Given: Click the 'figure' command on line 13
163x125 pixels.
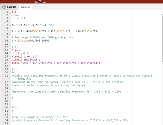Looking at the screenshot, I should point(16,50).
